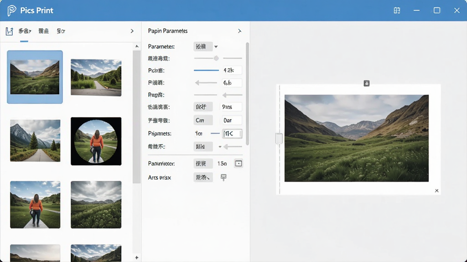This screenshot has height=262, width=467.
Task: Click the download icon above the preview
Action: [x=367, y=83]
